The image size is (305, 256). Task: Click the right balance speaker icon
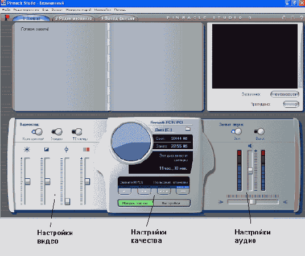(x=285, y=202)
